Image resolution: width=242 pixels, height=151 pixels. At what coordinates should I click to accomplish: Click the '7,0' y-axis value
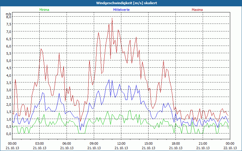(9, 32)
